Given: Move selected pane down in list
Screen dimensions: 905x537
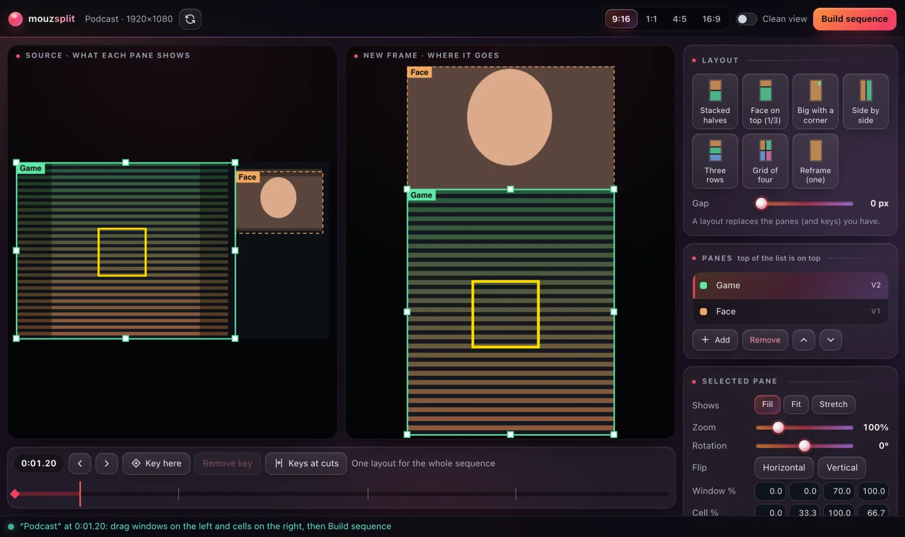Looking at the screenshot, I should click(831, 340).
